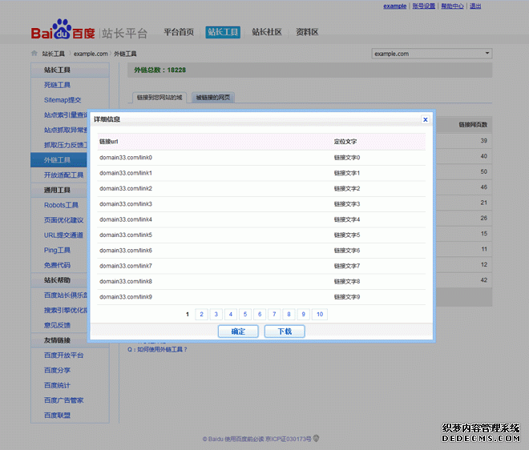Switch to 被链接的网页 tab

213,98
